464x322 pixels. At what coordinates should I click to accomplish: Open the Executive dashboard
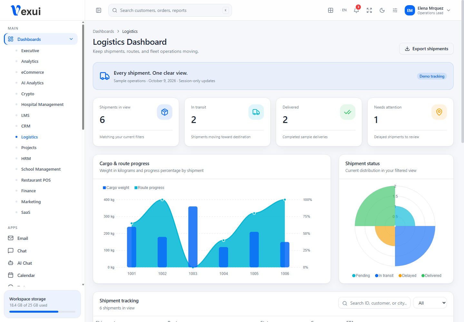pyautogui.click(x=30, y=51)
